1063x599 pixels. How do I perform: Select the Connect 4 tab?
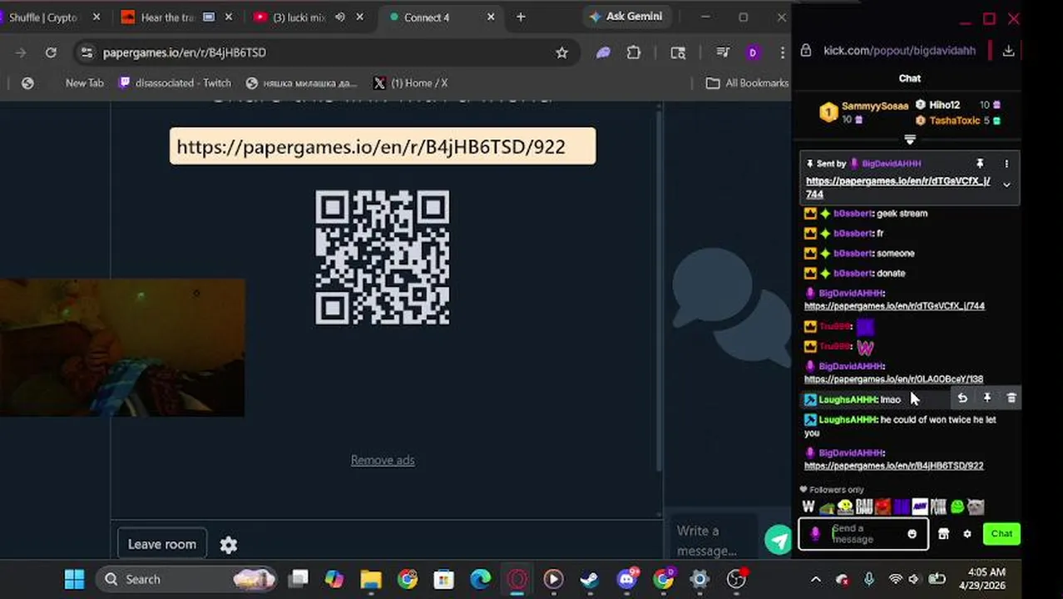[x=427, y=17]
